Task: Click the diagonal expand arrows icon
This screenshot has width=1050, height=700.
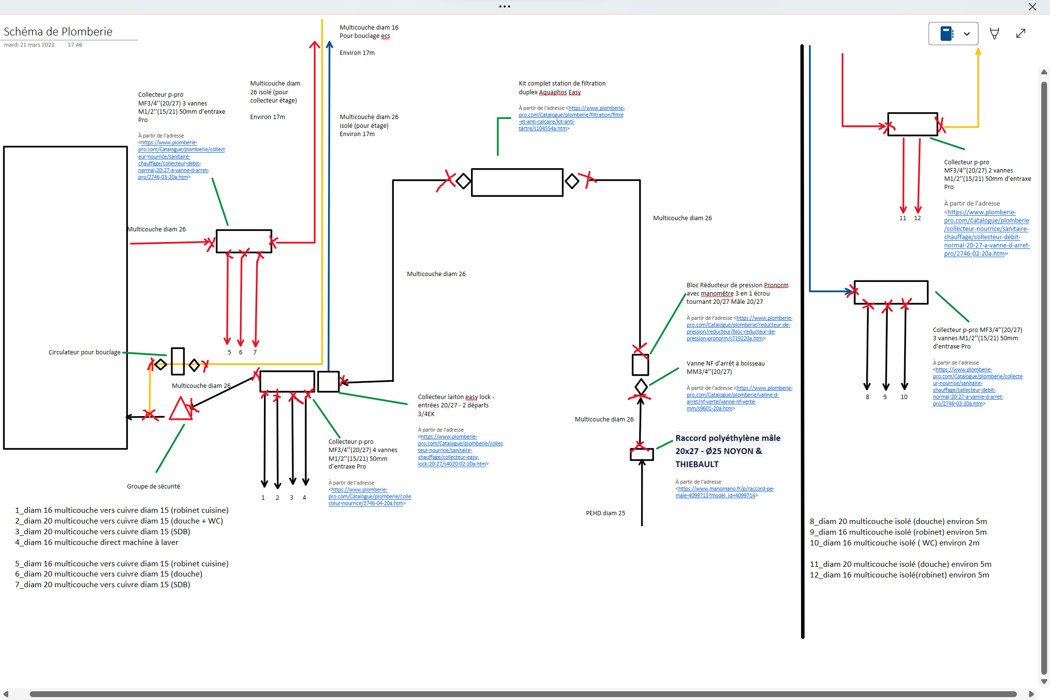Action: tap(1021, 34)
